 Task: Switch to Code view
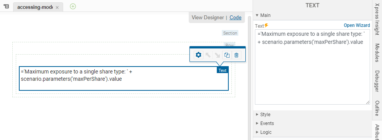235,18
